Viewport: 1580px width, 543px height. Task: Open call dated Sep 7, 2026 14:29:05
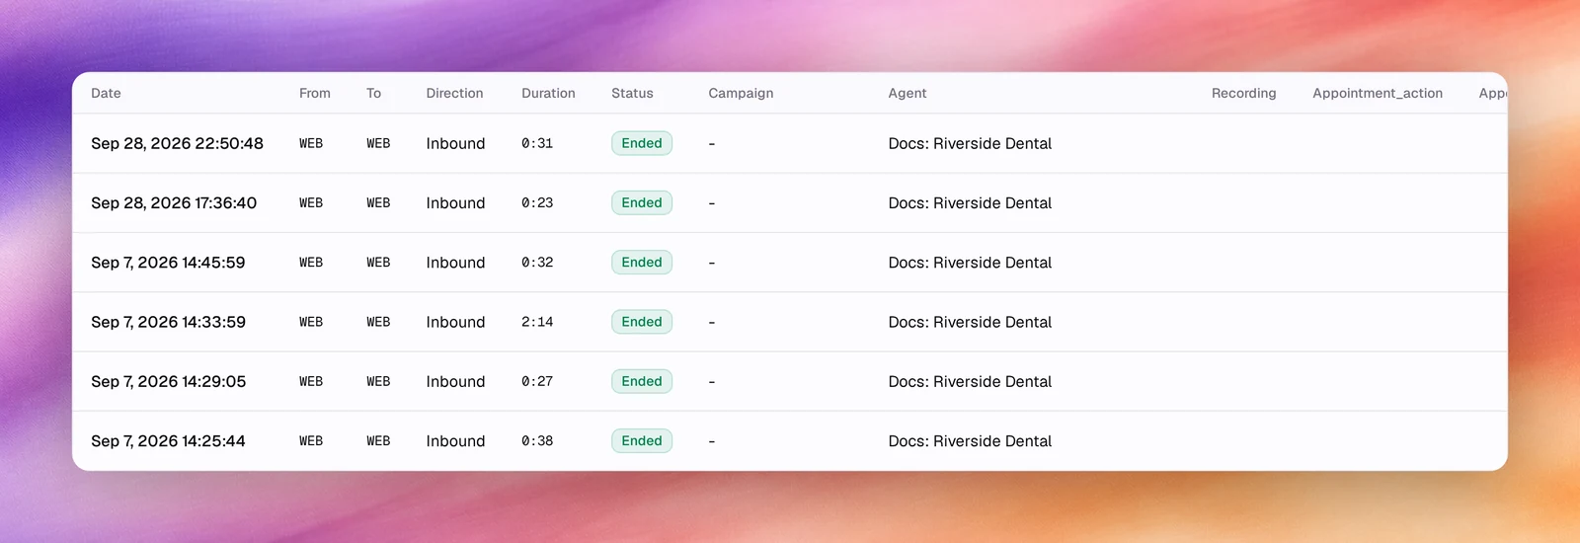click(789, 381)
